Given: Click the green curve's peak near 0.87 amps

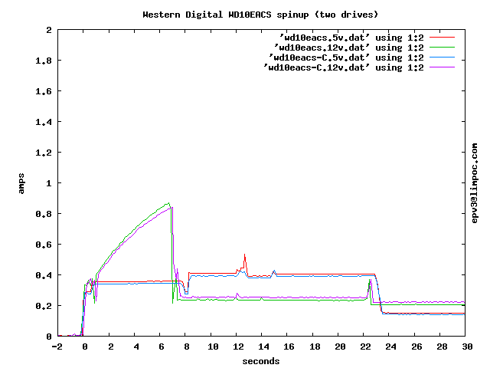Looking at the screenshot, I should [168, 203].
